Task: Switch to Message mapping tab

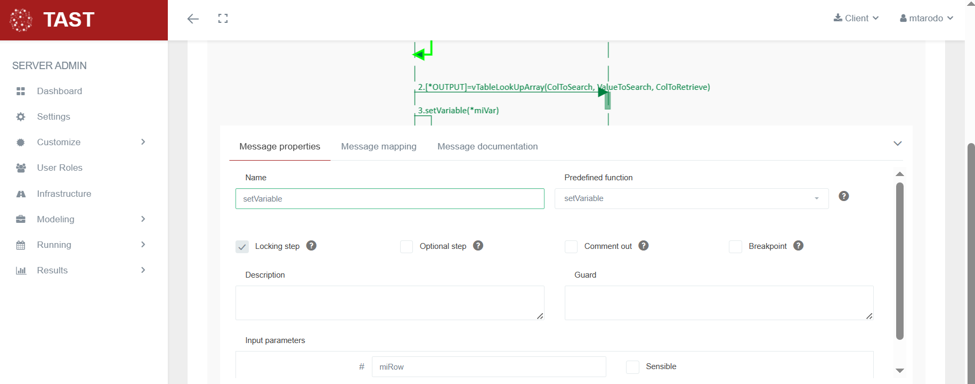Action: point(378,146)
